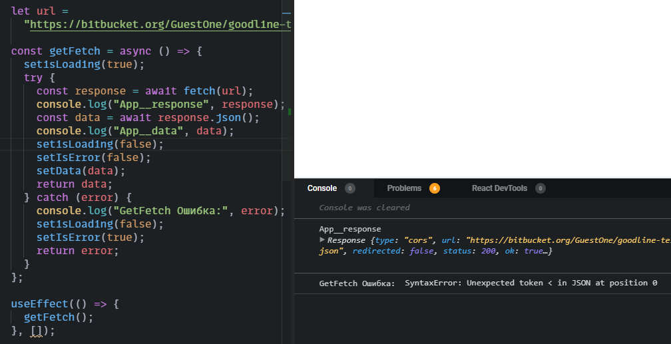The width and height of the screenshot is (671, 344).
Task: Click the useEffect line
Action: (x=65, y=304)
